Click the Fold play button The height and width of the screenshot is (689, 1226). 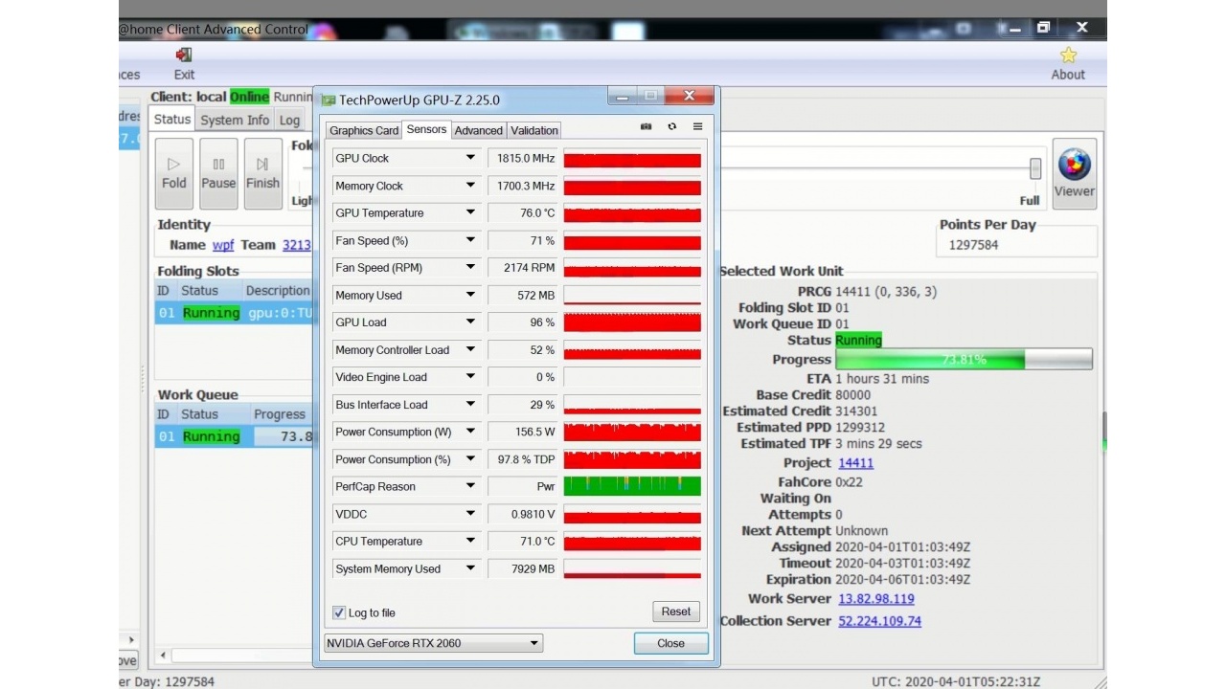click(x=174, y=173)
